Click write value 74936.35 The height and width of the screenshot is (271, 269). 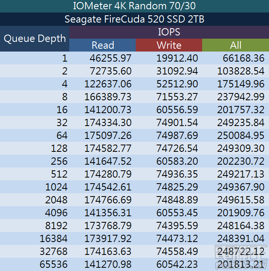pos(177,174)
